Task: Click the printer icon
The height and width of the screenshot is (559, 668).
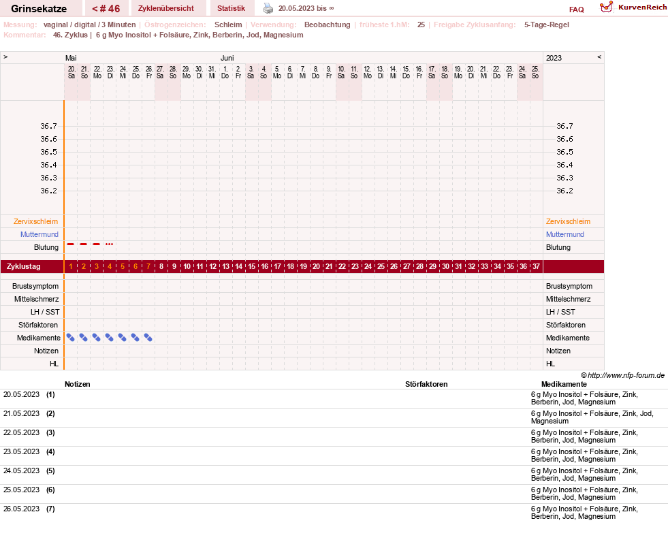Action: click(x=268, y=8)
